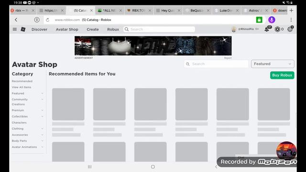Open the Featured sort dropdown
Image resolution: width=306 pixels, height=172 pixels.
click(273, 64)
